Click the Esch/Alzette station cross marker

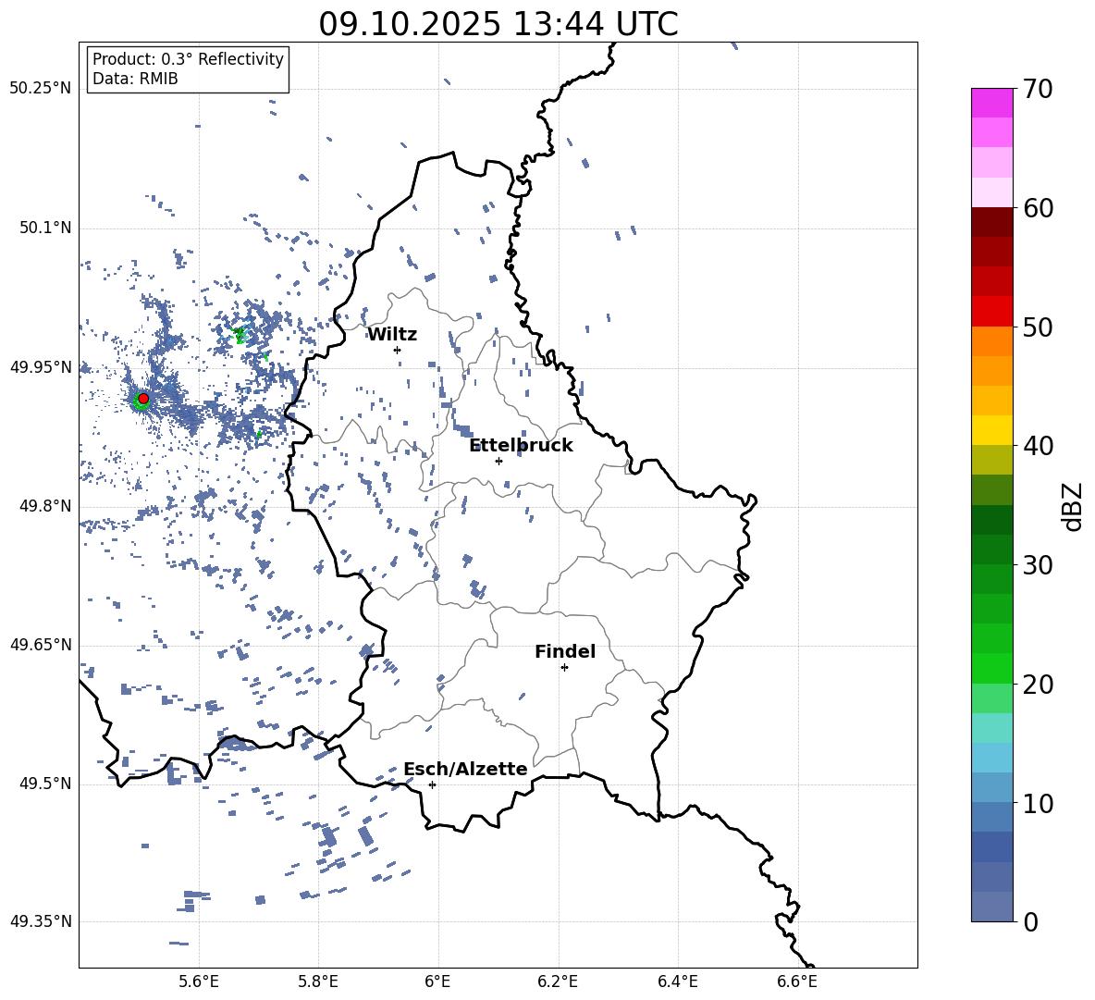coord(432,784)
